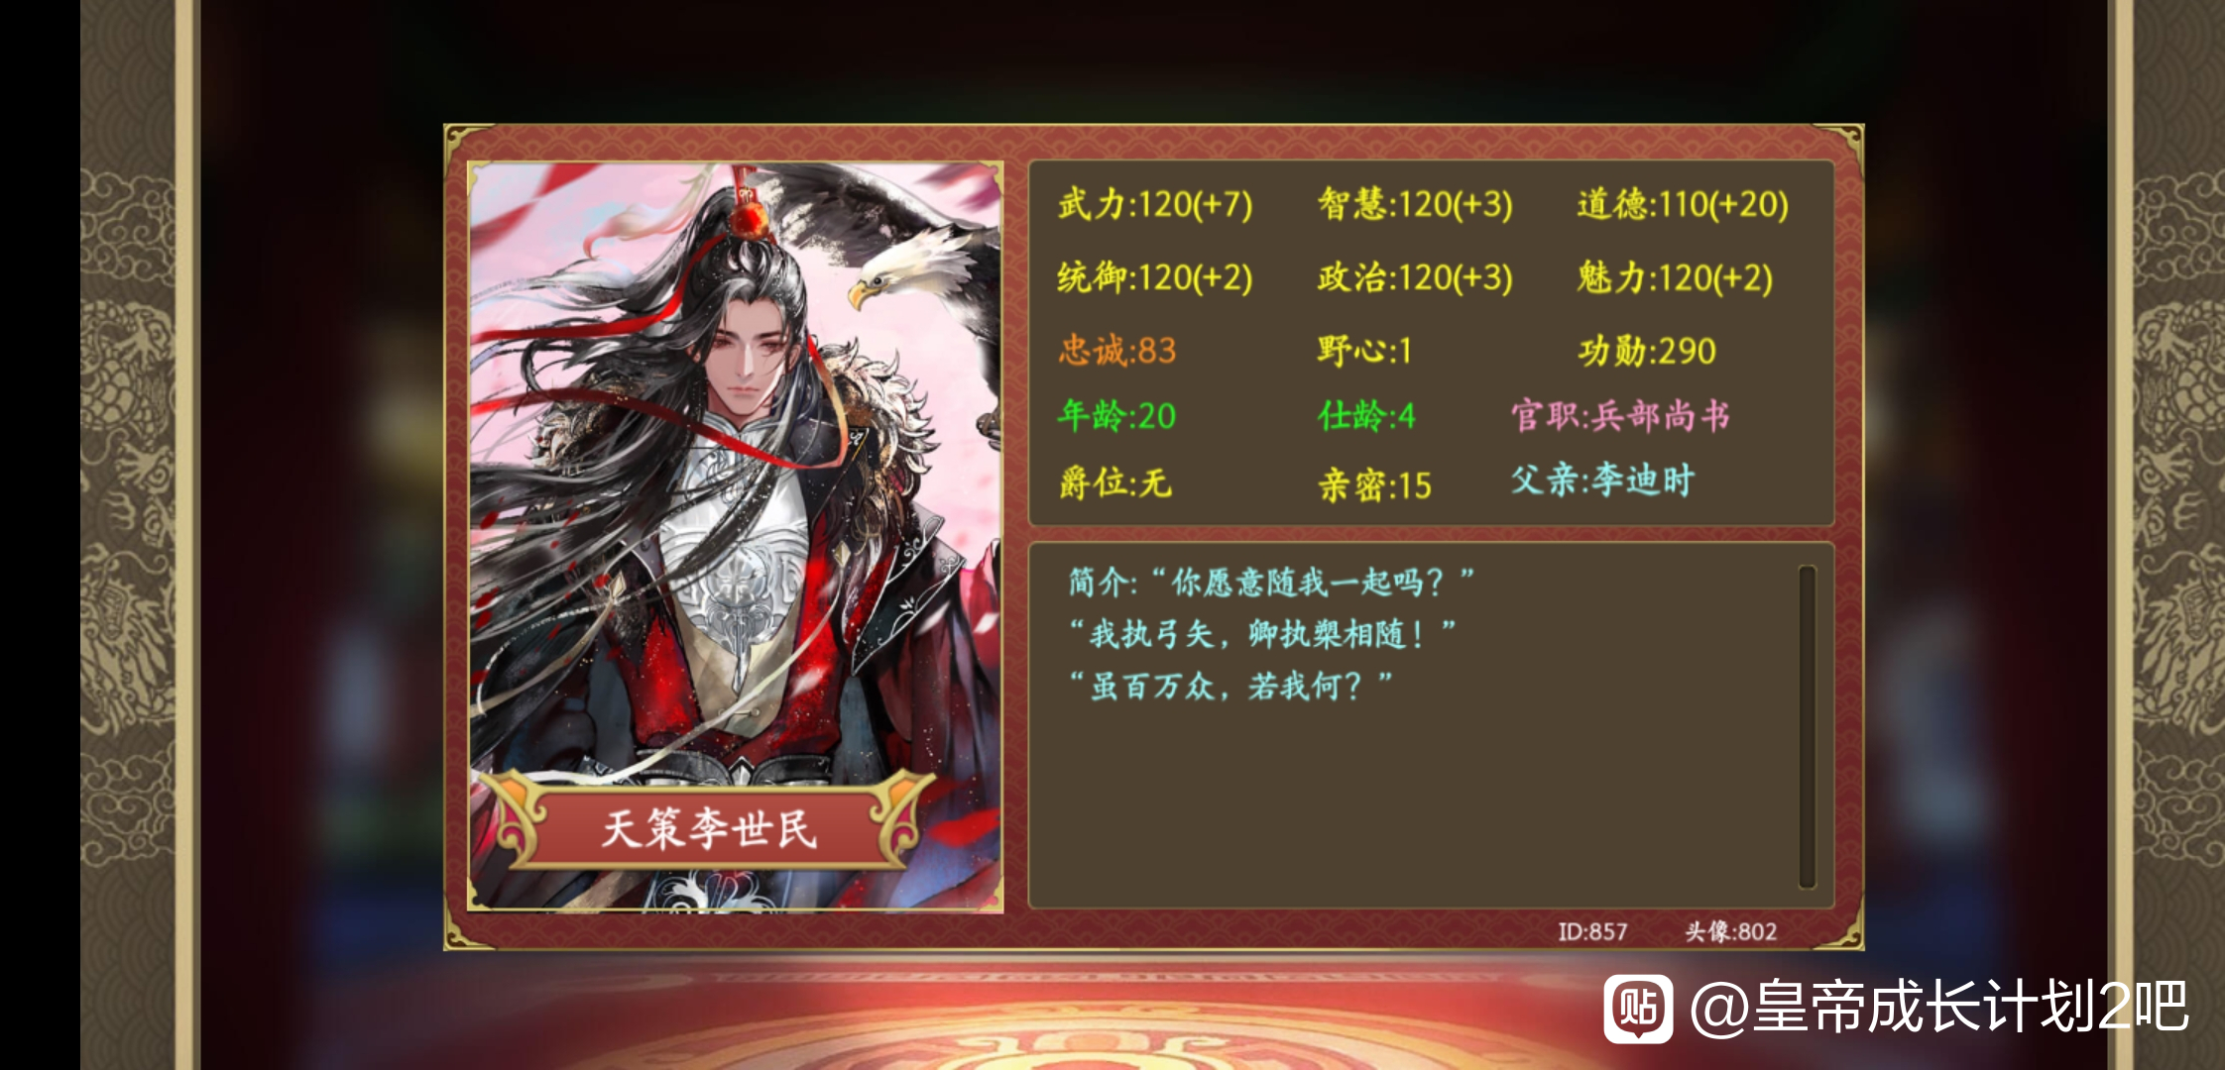2225x1070 pixels.
Task: Open the character portrait of 天策李世民
Action: coord(735,536)
